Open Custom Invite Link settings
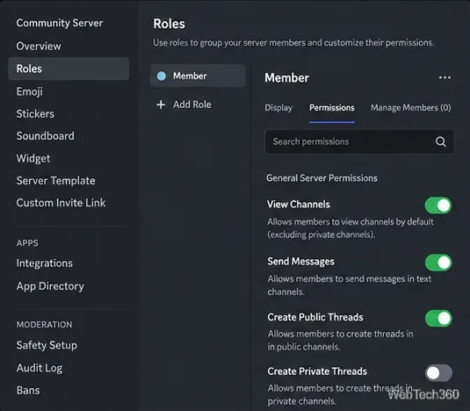470x411 pixels. [x=61, y=203]
